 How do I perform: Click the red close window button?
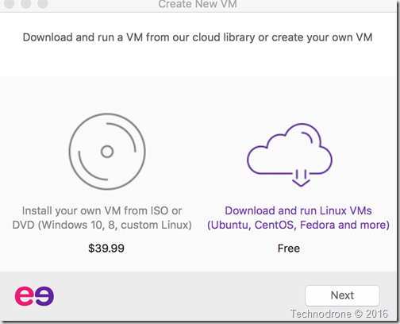(x=10, y=3)
